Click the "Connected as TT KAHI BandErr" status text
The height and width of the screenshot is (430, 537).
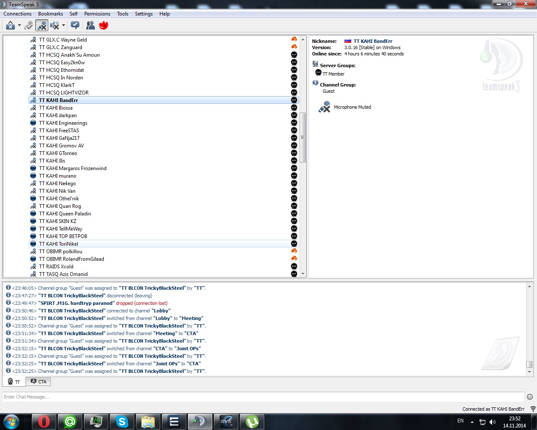coord(493,409)
